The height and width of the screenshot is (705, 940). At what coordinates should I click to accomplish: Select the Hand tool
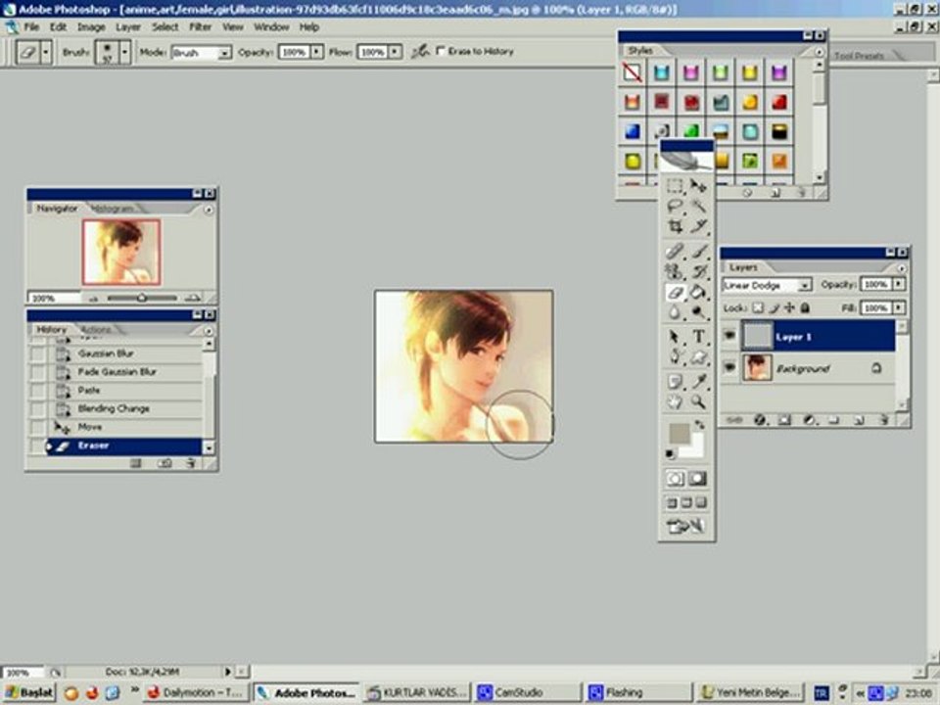click(675, 401)
